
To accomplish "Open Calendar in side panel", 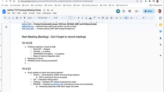I will click(160, 18).
